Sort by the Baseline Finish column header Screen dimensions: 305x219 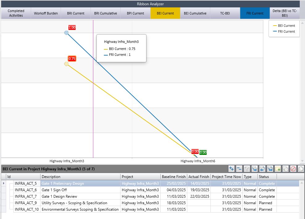(174, 177)
